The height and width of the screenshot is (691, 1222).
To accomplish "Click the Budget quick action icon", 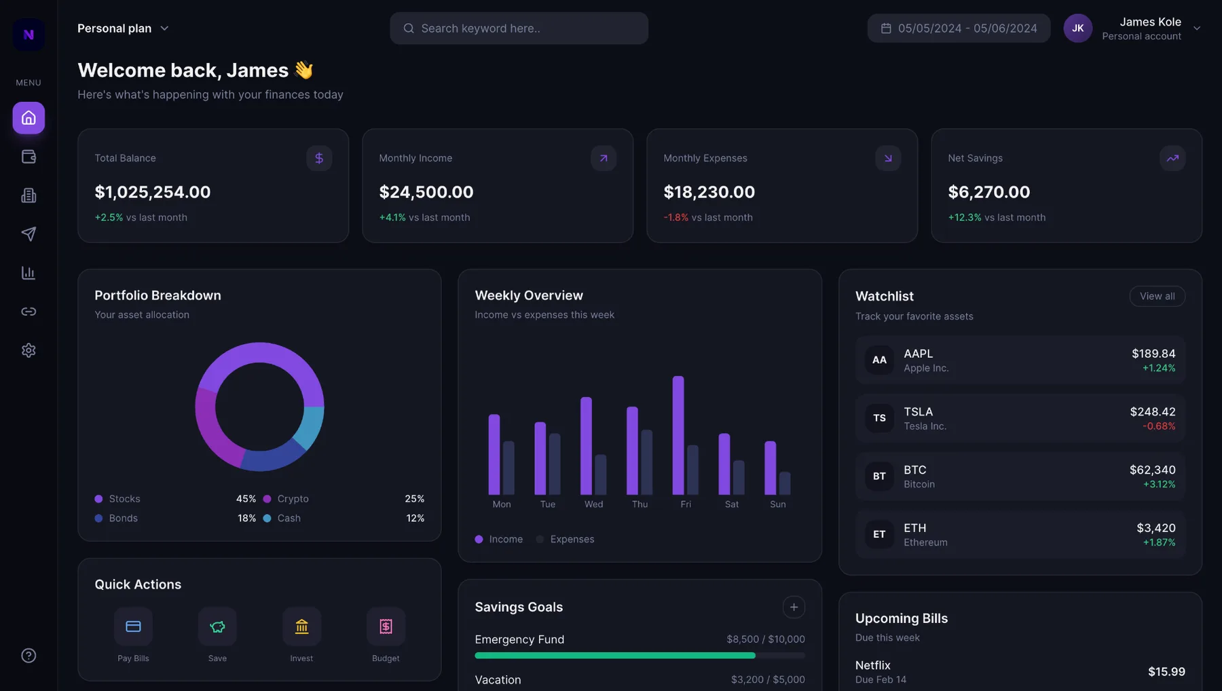I will click(386, 627).
